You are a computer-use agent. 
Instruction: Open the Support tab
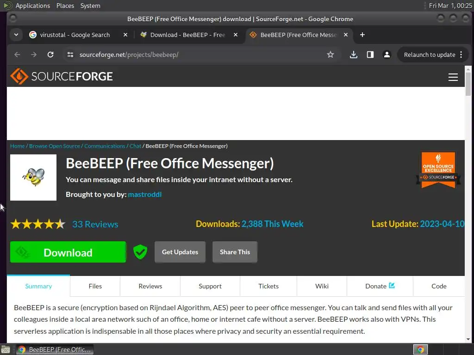coord(210,286)
